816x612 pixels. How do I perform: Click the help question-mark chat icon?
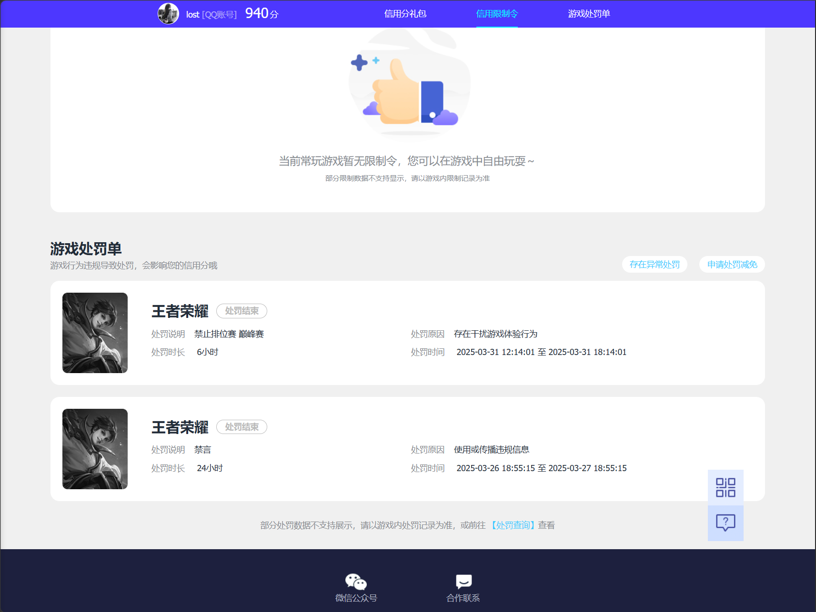pyautogui.click(x=725, y=523)
